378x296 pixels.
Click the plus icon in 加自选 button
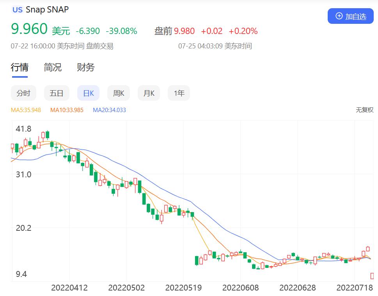339,16
